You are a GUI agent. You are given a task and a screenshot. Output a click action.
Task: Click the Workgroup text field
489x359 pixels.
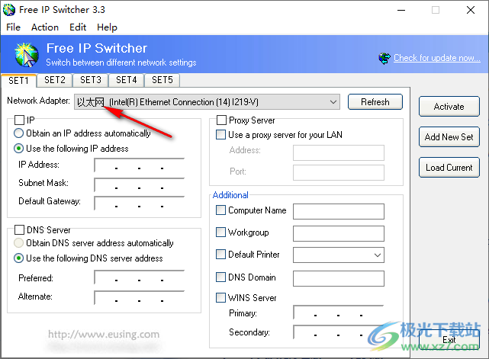(x=339, y=233)
